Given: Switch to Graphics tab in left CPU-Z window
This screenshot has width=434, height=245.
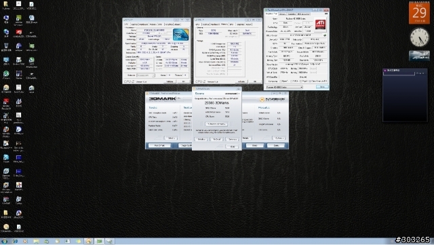Looking at the screenshot, I should click(169, 24).
